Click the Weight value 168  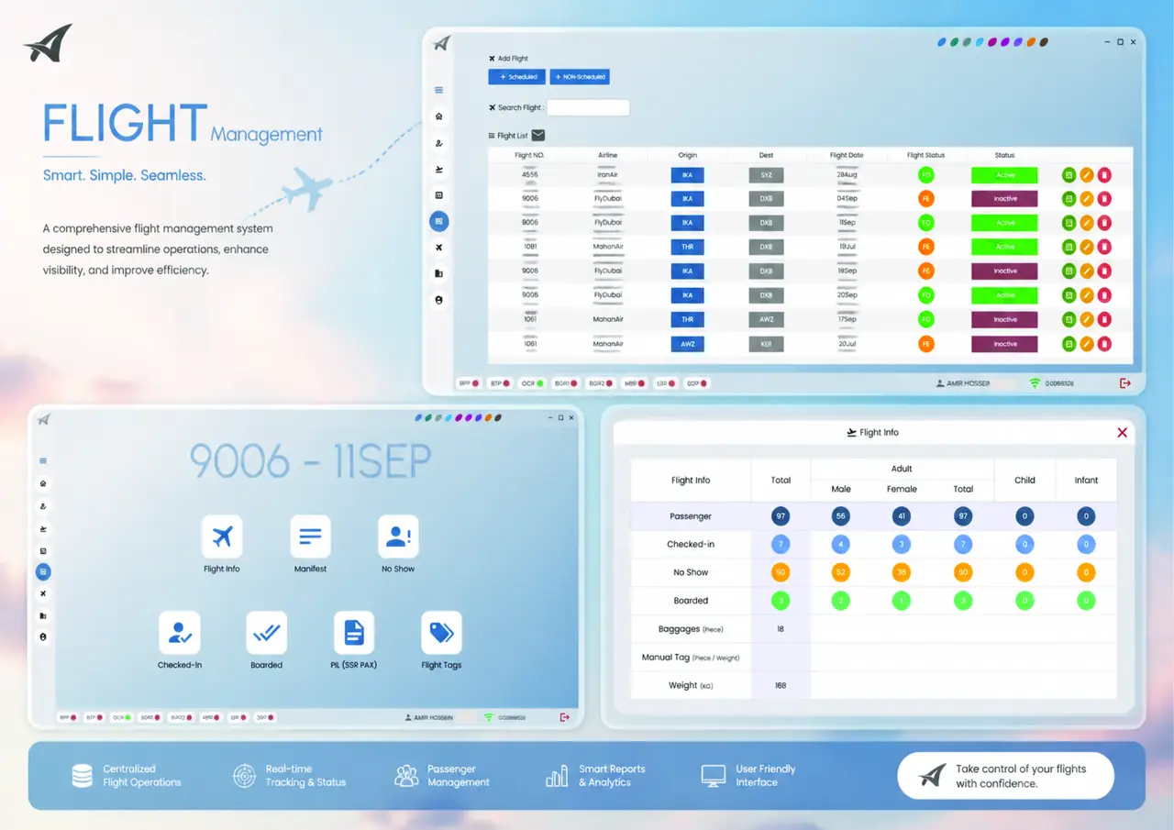(x=781, y=685)
